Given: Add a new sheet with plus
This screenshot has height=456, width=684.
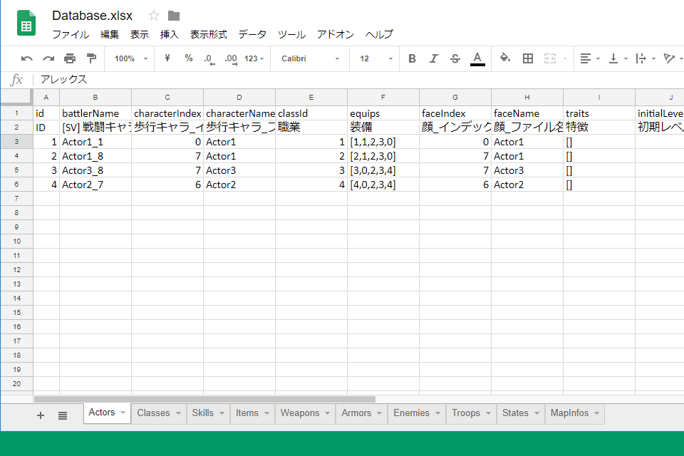Looking at the screenshot, I should (x=41, y=415).
